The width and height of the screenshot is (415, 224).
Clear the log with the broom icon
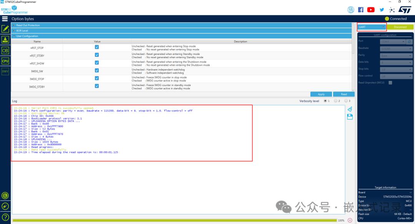(350, 109)
